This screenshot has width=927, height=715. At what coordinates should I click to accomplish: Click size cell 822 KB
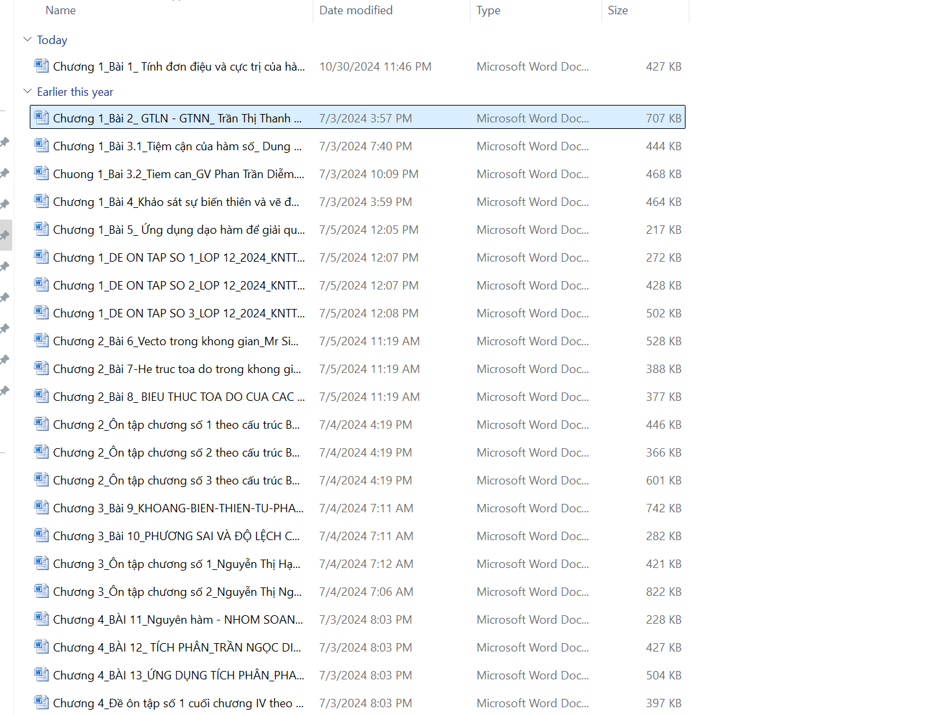pyautogui.click(x=664, y=592)
